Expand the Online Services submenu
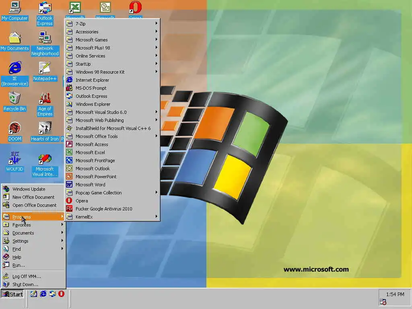Viewport: 412px width, 309px height. (113, 56)
